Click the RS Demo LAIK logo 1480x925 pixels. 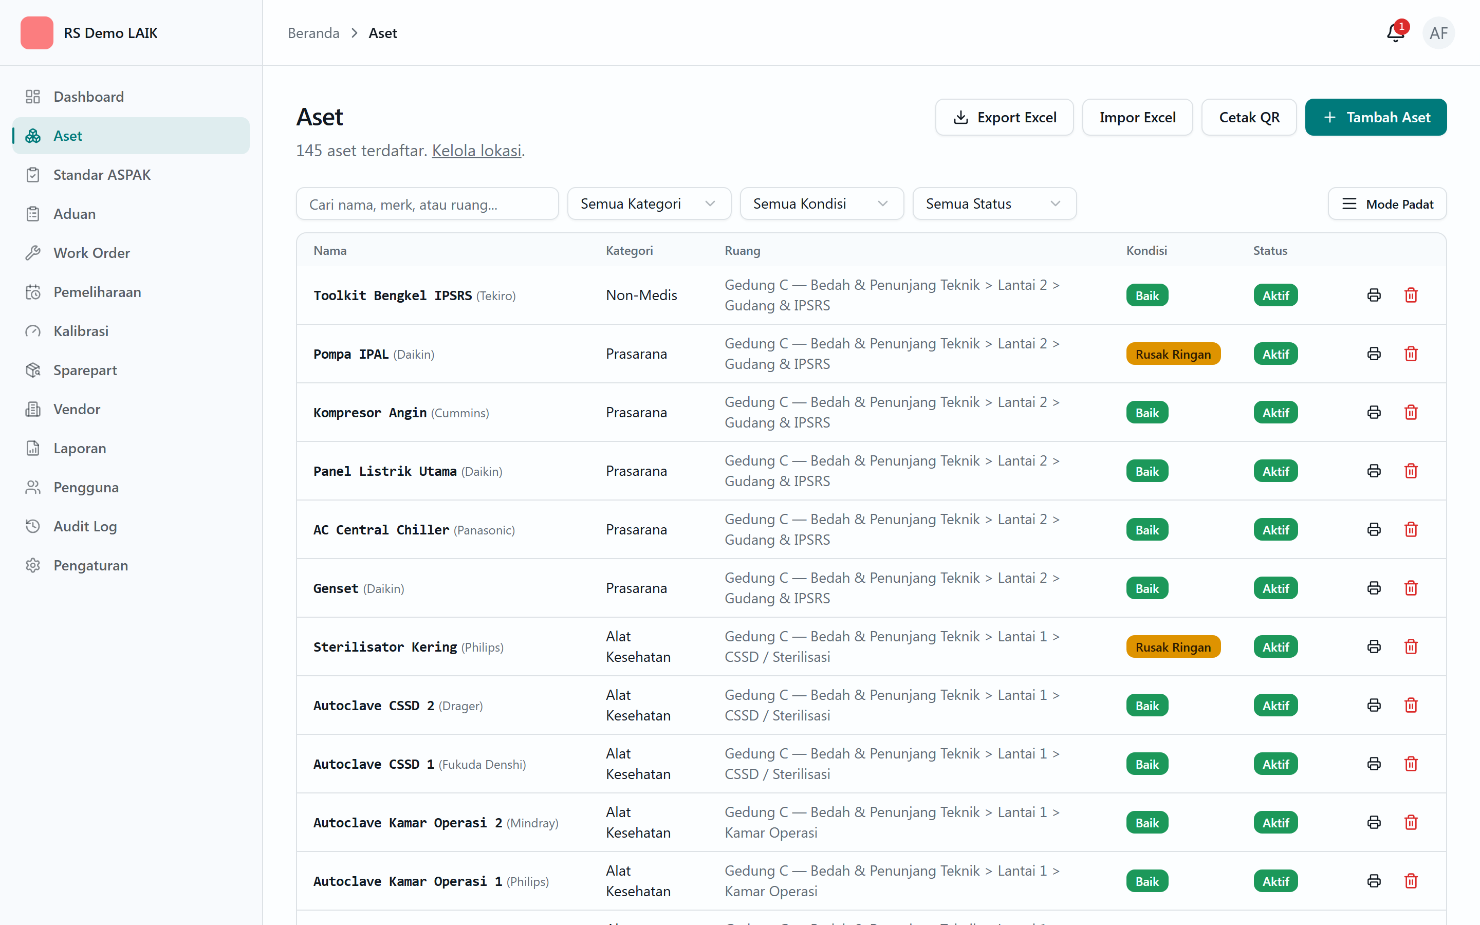pos(36,32)
